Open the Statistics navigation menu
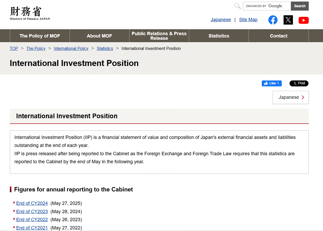Image resolution: width=323 pixels, height=231 pixels. (x=219, y=36)
